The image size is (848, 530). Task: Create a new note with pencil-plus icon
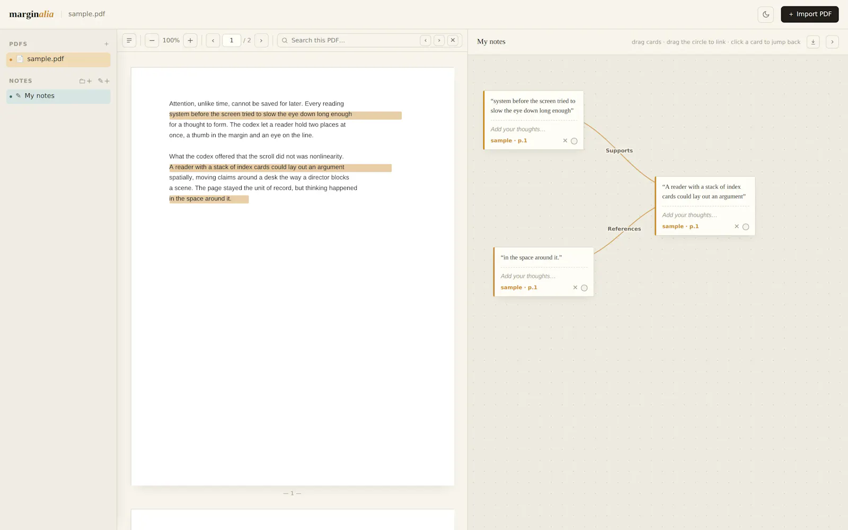pyautogui.click(x=104, y=81)
